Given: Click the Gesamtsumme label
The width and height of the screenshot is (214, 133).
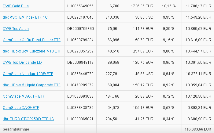Looking at the screenshot, I should [x=16, y=129].
